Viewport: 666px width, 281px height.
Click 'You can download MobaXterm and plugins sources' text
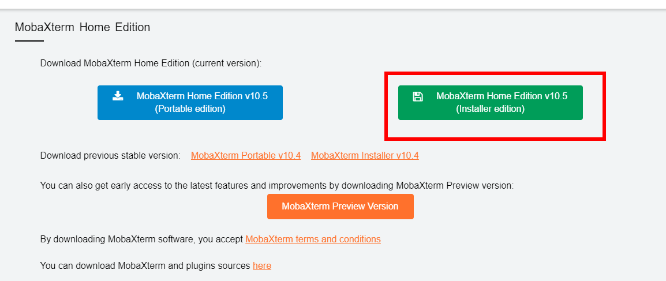(x=145, y=266)
